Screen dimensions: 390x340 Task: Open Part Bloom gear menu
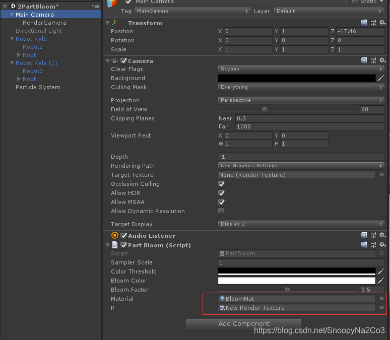(x=382, y=245)
